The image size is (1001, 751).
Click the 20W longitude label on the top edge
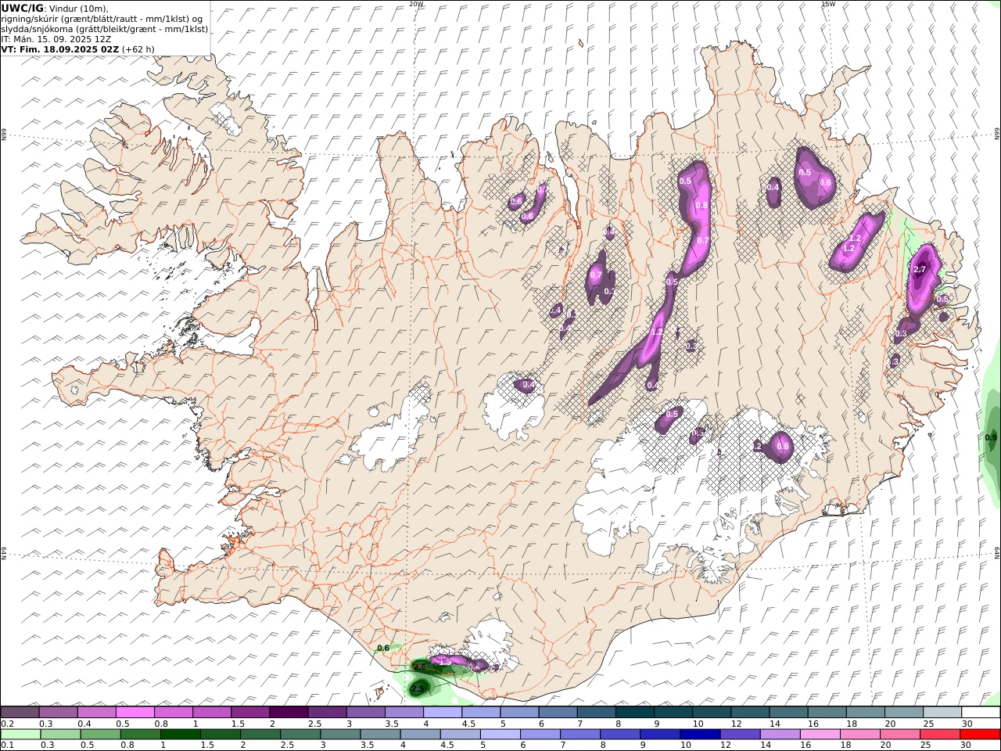pyautogui.click(x=416, y=4)
